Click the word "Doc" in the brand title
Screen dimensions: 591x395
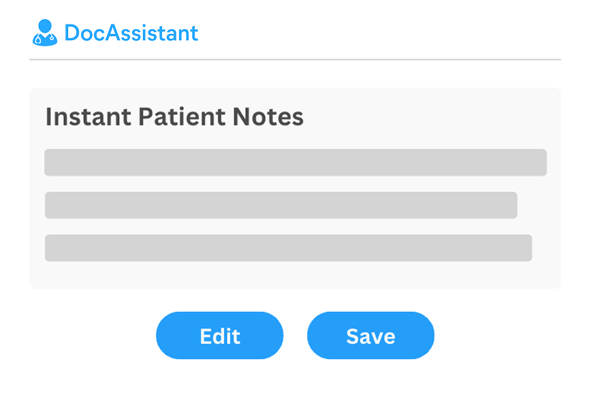[84, 33]
